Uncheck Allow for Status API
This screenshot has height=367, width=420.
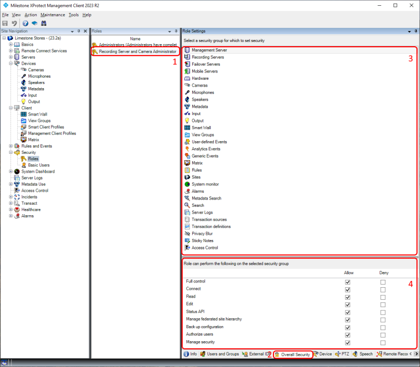click(348, 312)
